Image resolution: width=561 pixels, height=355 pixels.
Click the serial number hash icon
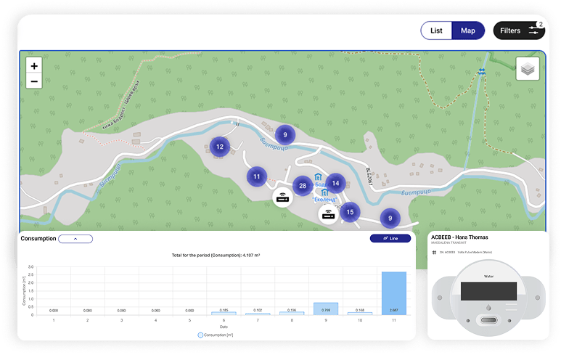tap(434, 253)
